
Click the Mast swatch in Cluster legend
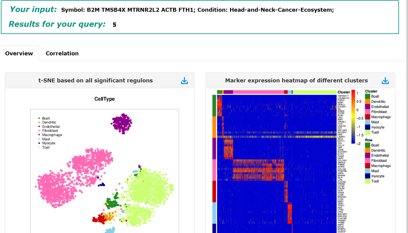point(367,122)
